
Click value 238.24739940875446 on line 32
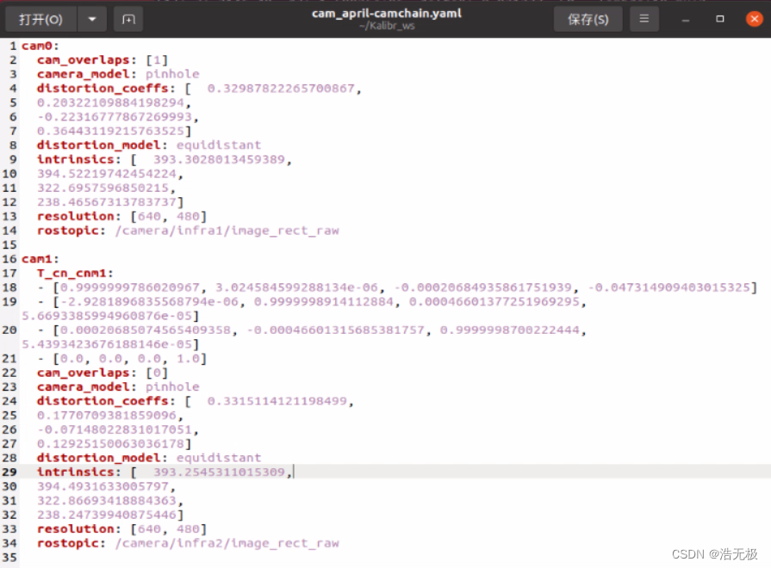pos(107,515)
